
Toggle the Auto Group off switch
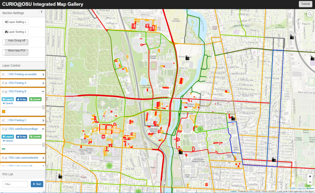coord(15,42)
